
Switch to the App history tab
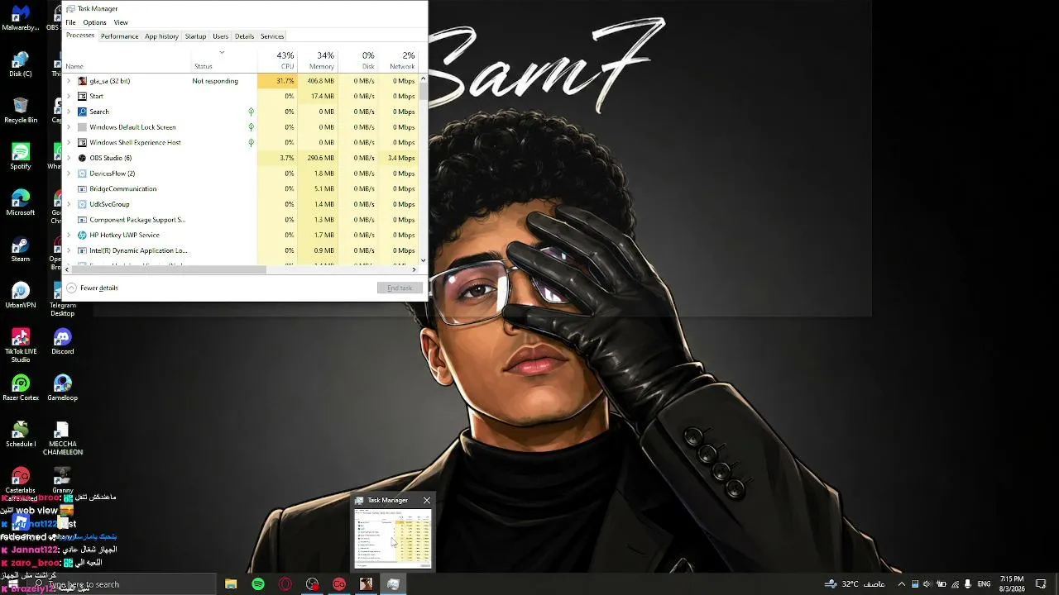coord(161,36)
